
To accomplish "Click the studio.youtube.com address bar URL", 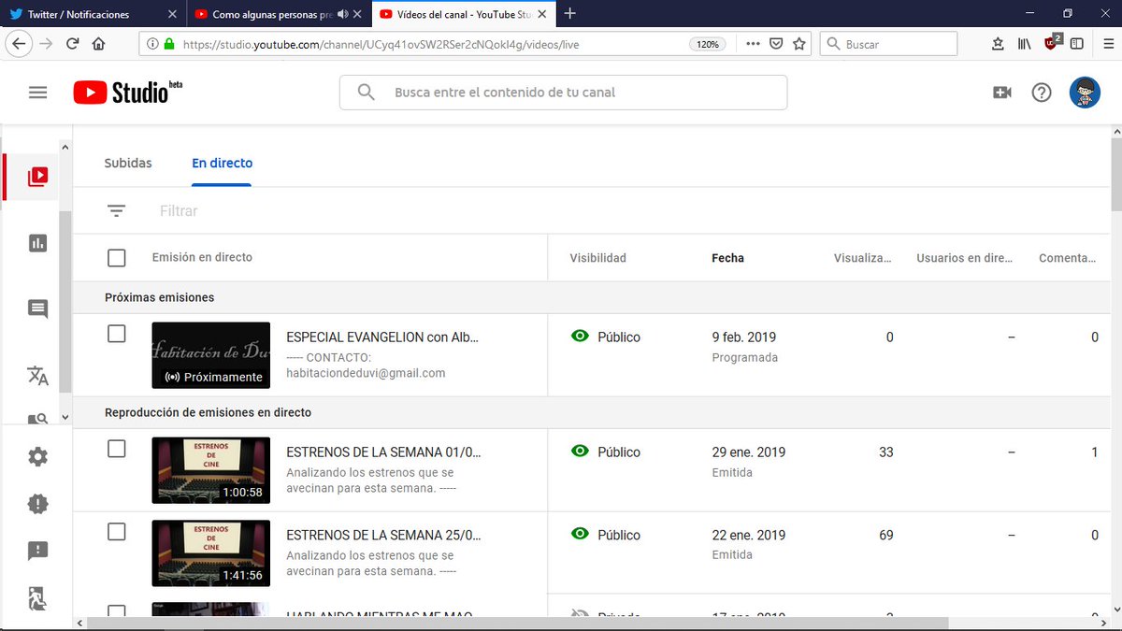I will click(x=381, y=44).
